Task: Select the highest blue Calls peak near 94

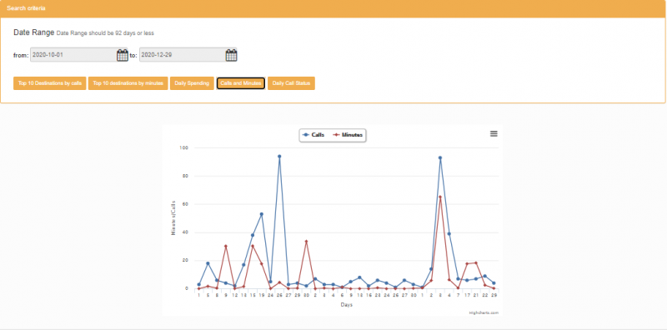Action: [279, 157]
